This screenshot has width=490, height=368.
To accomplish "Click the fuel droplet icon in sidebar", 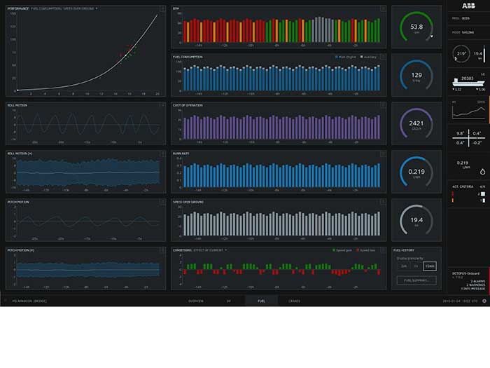I will [x=482, y=172].
